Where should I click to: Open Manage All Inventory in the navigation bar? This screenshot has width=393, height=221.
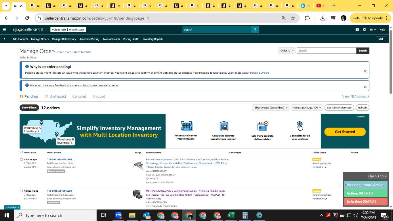pos(64,39)
